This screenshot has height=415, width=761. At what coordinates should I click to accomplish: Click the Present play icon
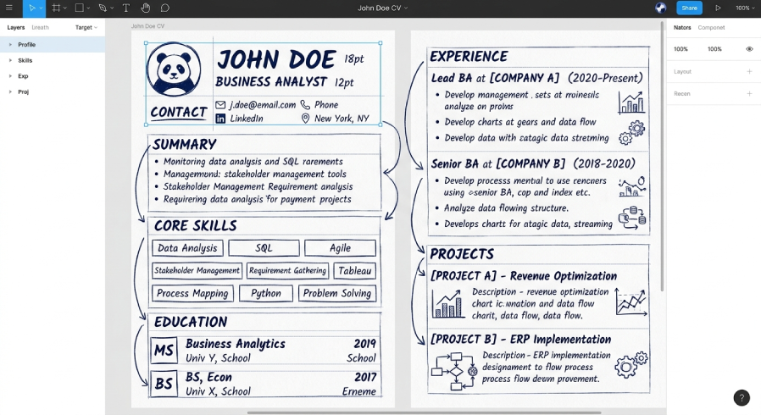pyautogui.click(x=719, y=8)
